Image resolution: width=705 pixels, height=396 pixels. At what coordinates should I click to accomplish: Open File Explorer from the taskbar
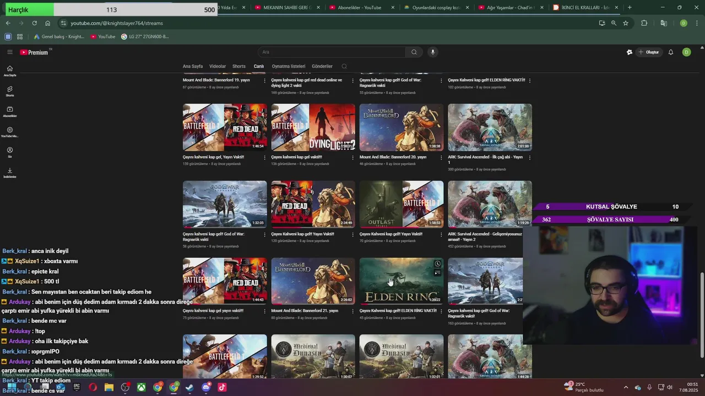click(109, 387)
